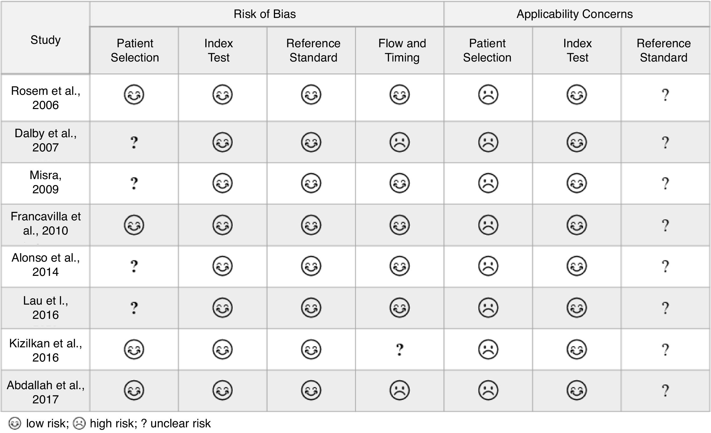The width and height of the screenshot is (711, 433).
Task: Click the low risk smiley in the legend
Action: coord(15,424)
